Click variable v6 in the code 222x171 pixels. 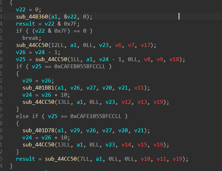(x=118, y=45)
